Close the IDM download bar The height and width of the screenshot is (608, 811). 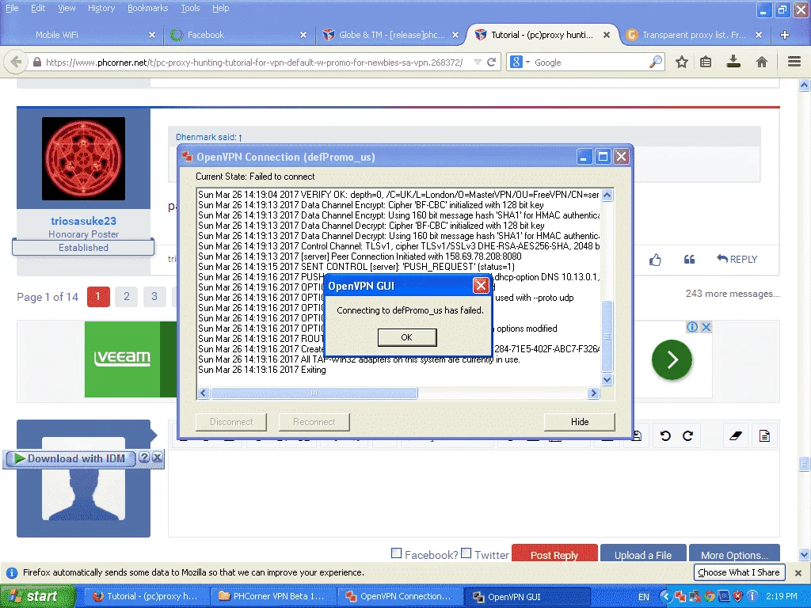[158, 458]
